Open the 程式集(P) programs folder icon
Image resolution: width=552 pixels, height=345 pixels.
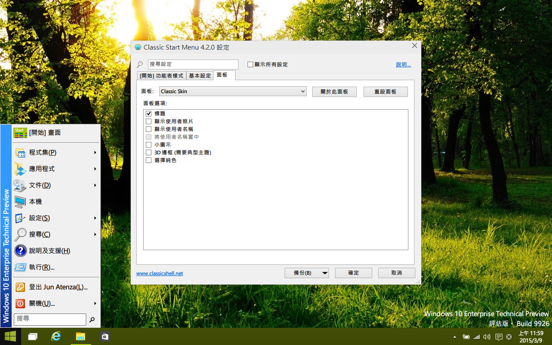[x=20, y=153]
